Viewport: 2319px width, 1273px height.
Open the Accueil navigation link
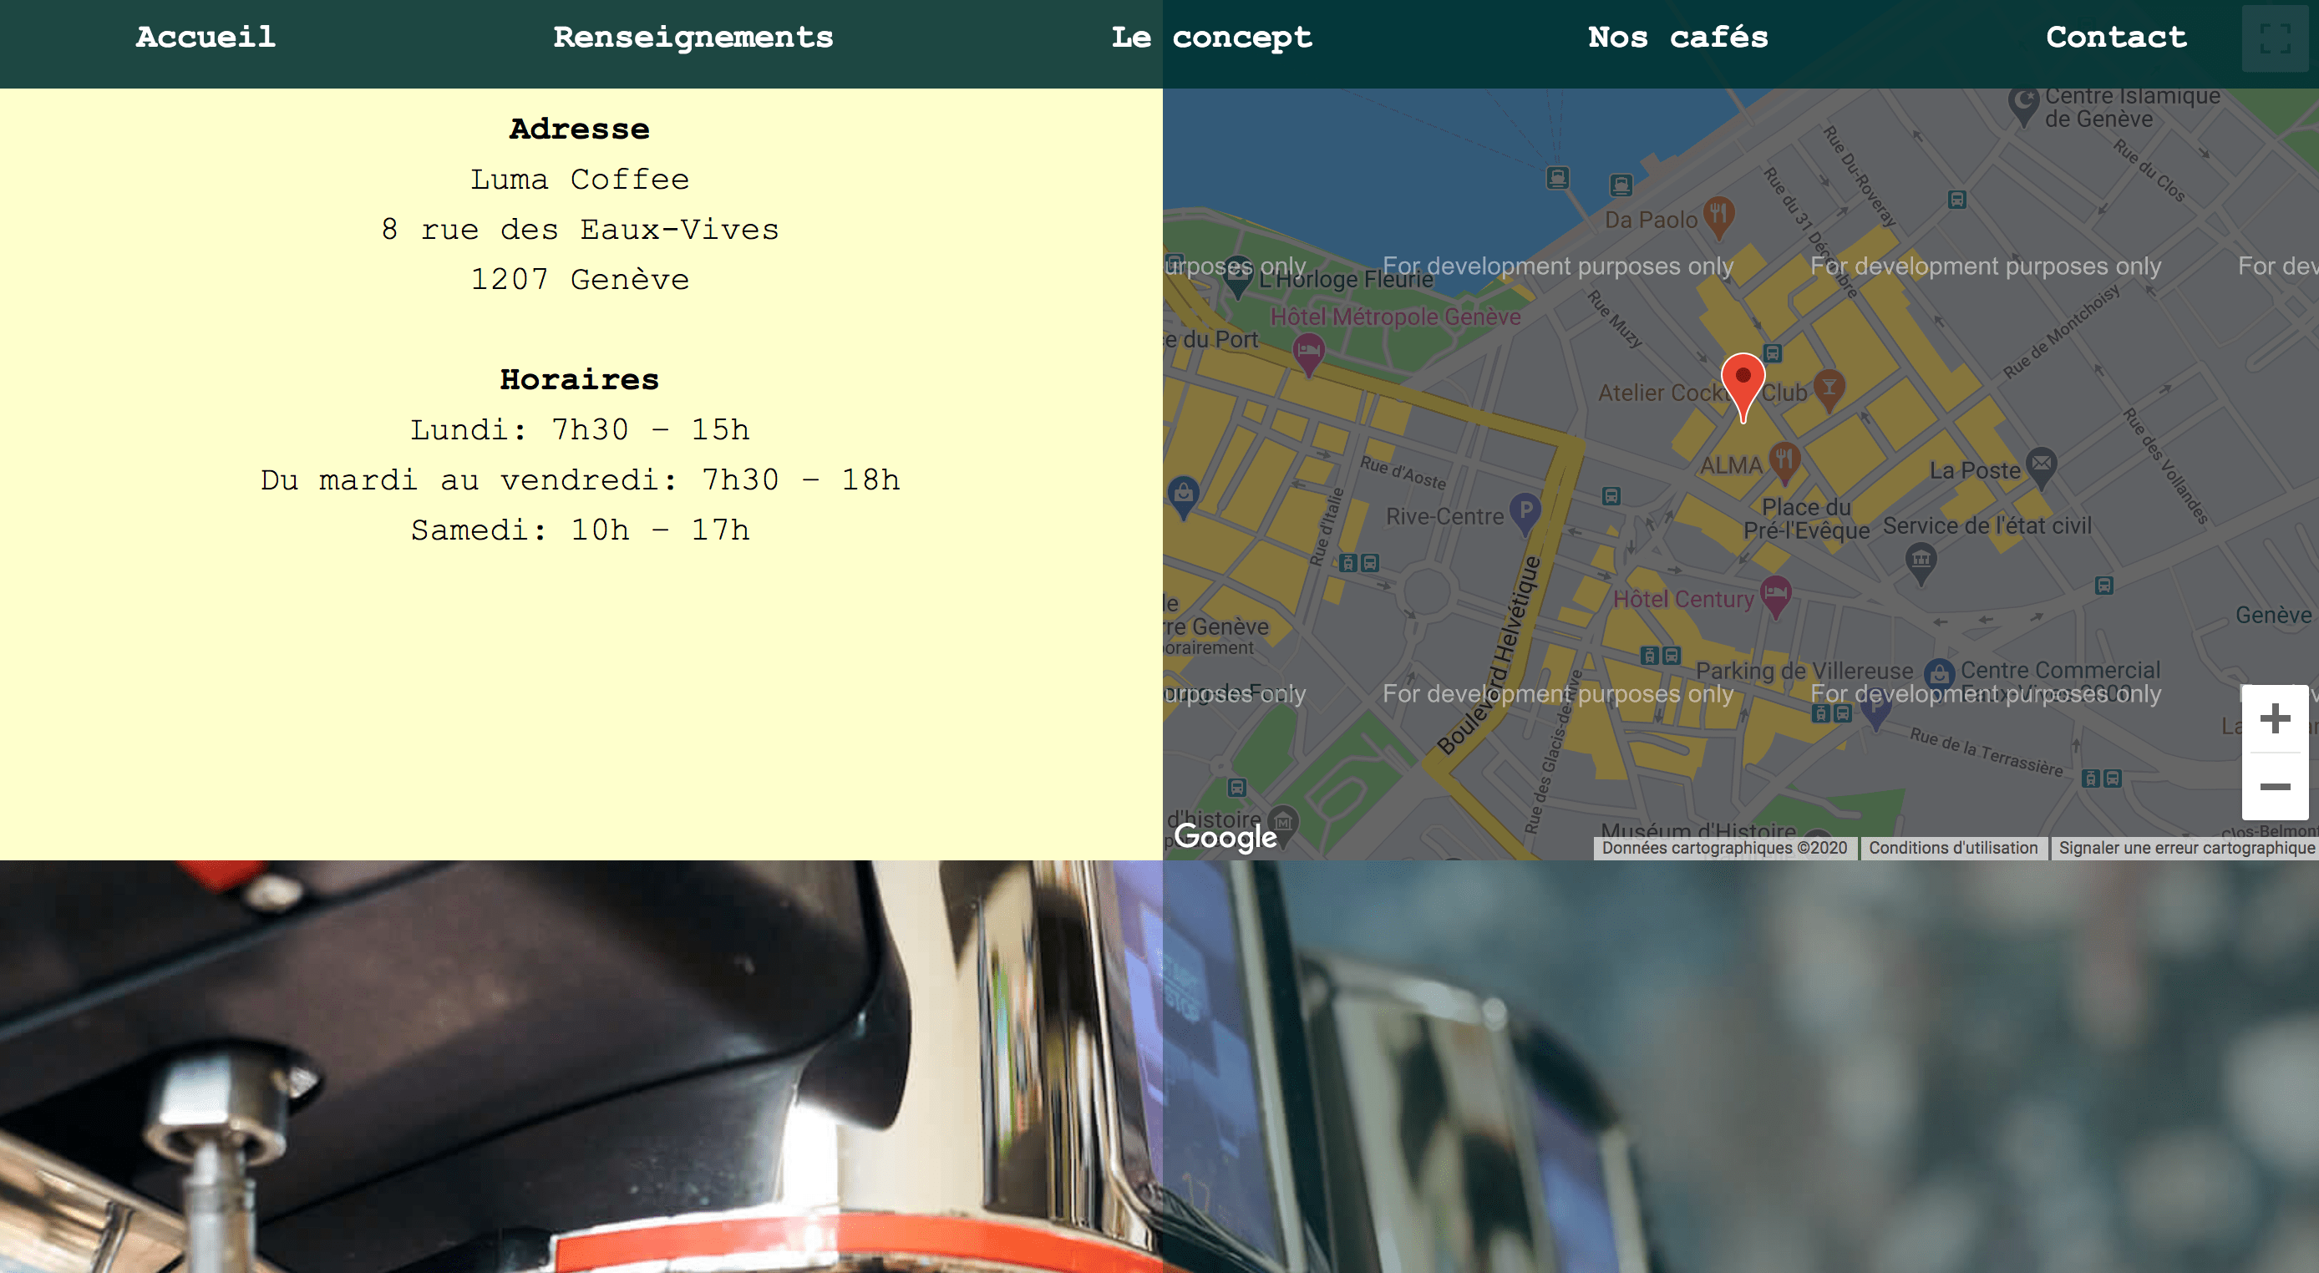[x=206, y=37]
